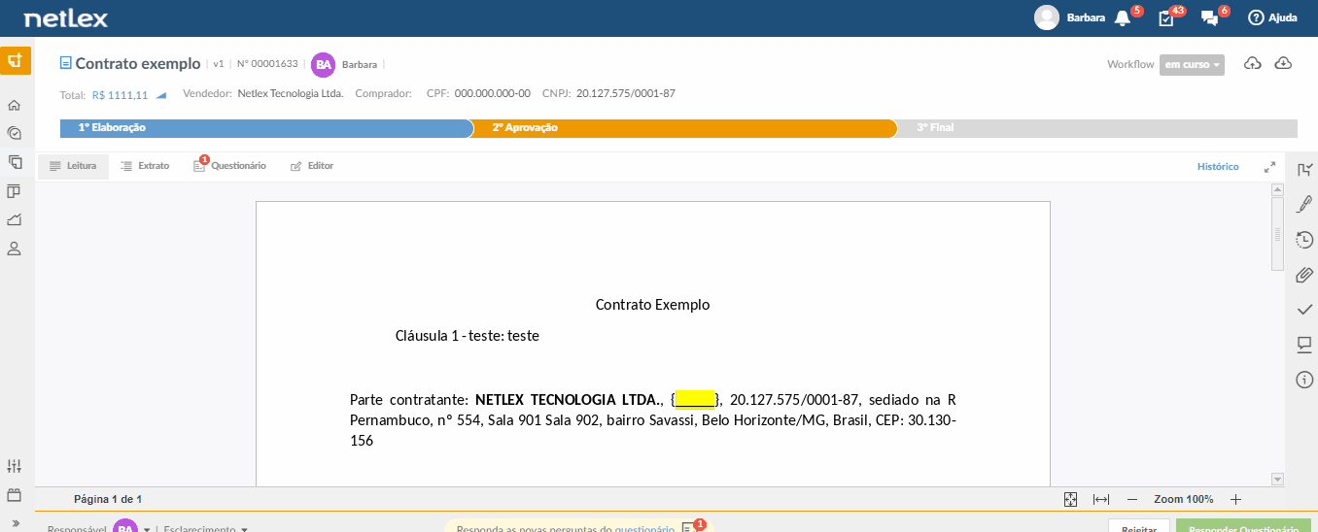Open the version history clock icon in right panel

point(1304,240)
